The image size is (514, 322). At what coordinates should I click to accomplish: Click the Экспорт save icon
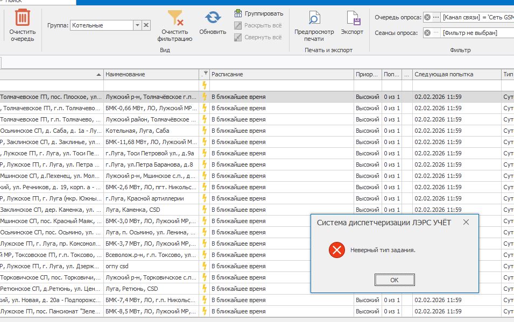click(353, 18)
